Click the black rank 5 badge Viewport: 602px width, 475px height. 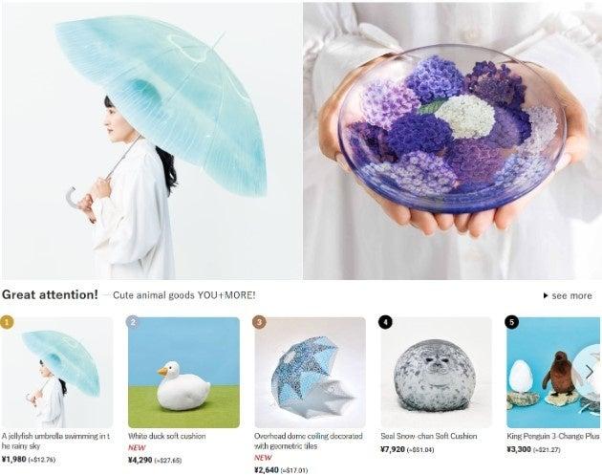tap(512, 322)
